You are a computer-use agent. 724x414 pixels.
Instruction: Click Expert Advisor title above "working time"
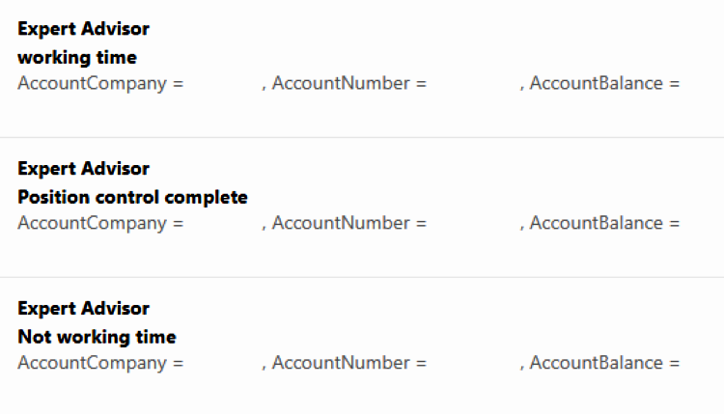click(x=83, y=29)
